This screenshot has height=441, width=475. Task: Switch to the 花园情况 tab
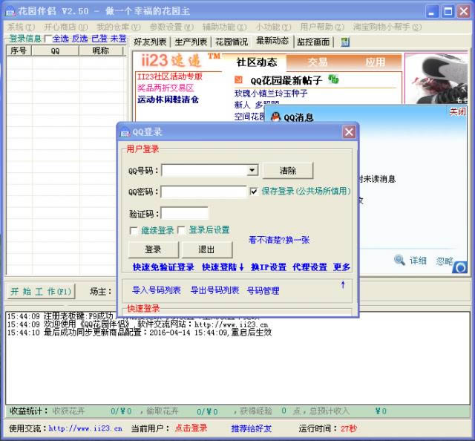pos(232,42)
